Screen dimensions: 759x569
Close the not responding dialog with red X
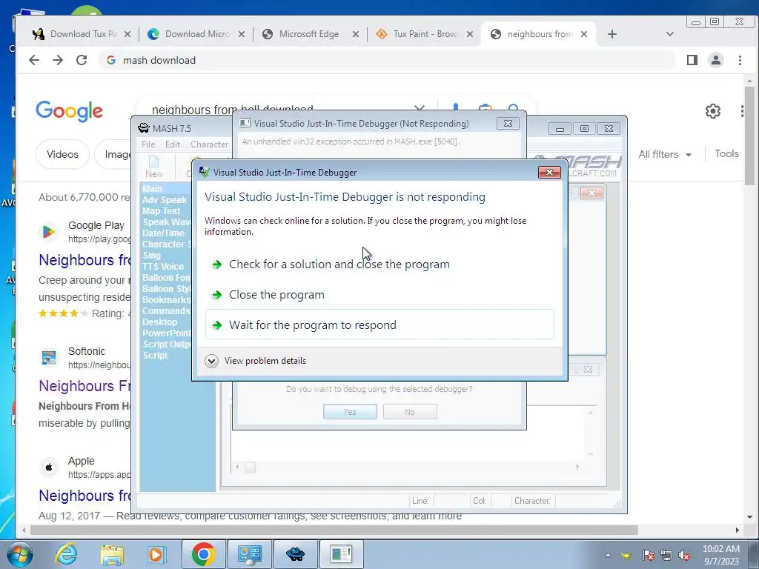(549, 172)
